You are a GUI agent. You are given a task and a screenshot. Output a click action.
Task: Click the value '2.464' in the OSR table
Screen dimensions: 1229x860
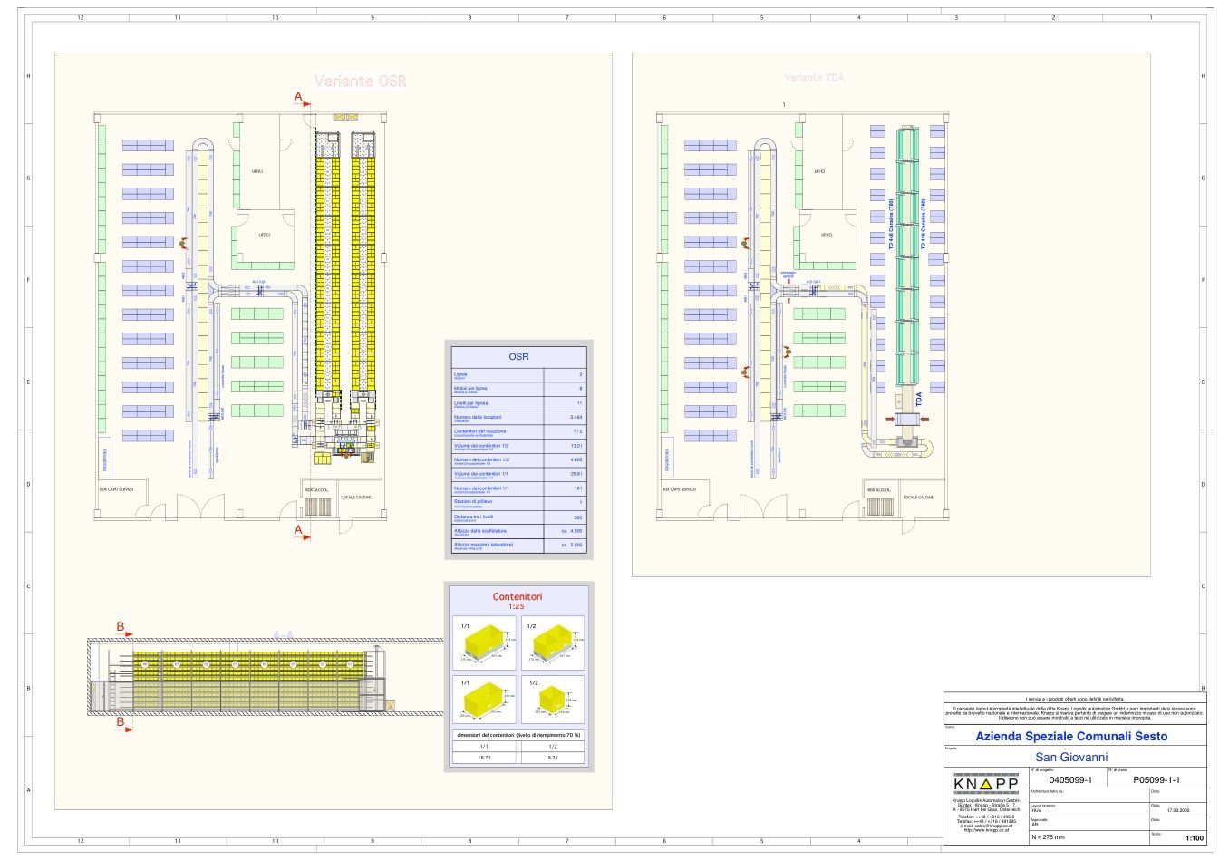(x=576, y=417)
